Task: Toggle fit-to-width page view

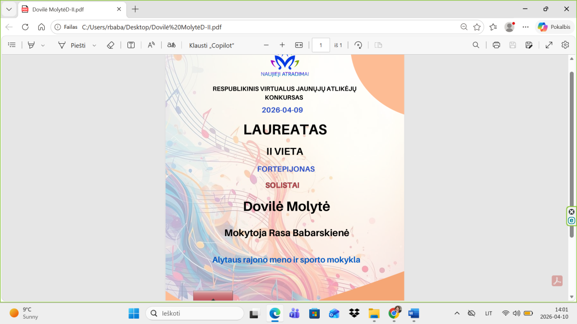Action: pos(299,45)
